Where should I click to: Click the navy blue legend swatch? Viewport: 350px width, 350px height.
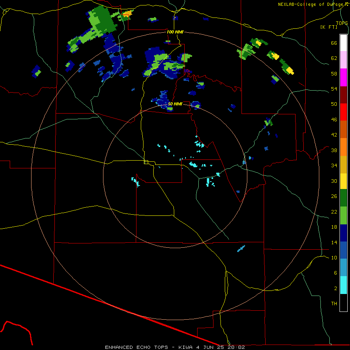click(343, 233)
